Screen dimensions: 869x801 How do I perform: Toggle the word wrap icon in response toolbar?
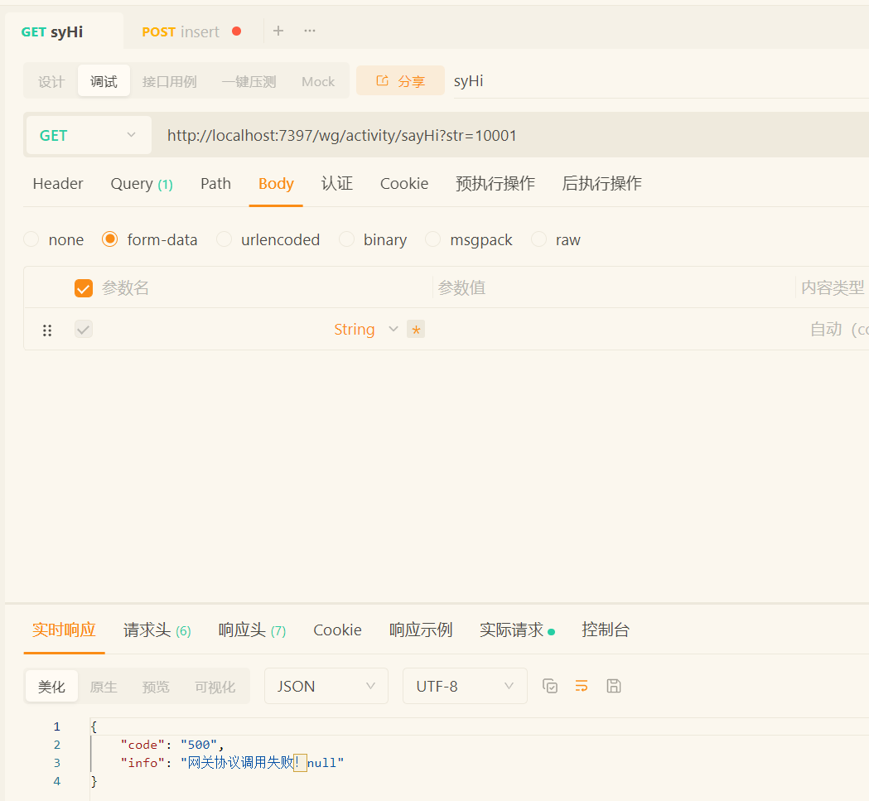(x=582, y=686)
